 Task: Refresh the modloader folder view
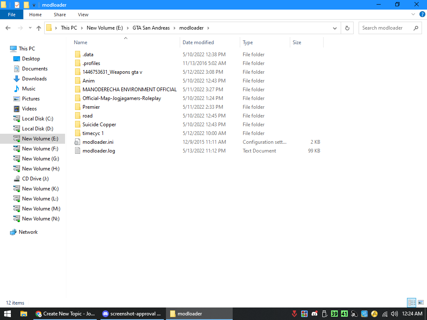click(x=347, y=28)
